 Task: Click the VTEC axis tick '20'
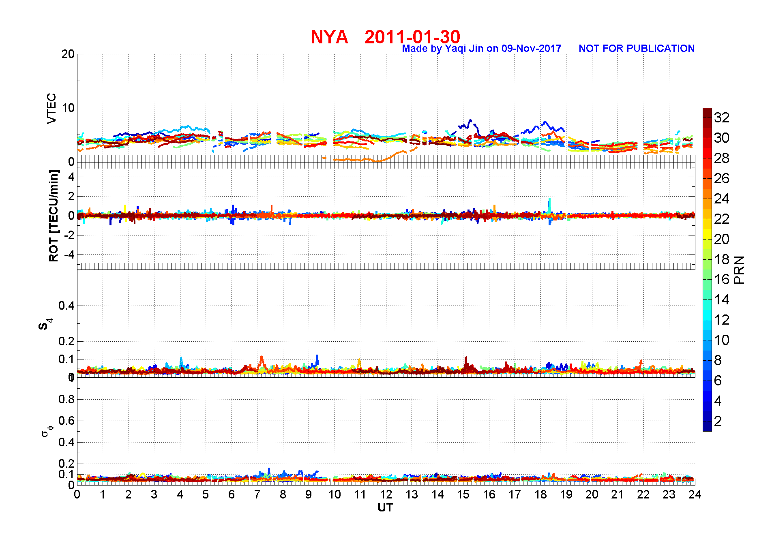click(x=68, y=54)
